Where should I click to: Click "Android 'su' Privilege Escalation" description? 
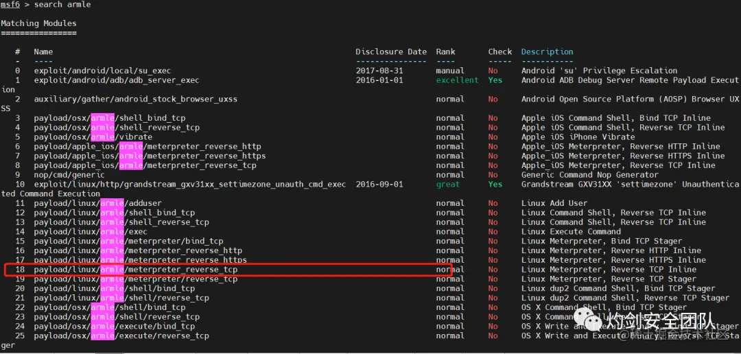click(599, 71)
